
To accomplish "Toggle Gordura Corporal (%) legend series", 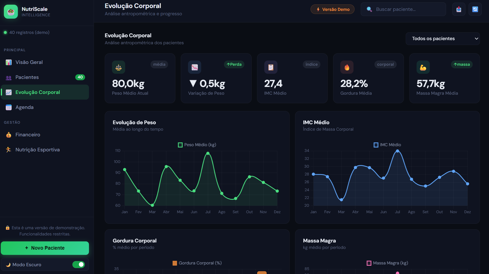I will pos(197,263).
